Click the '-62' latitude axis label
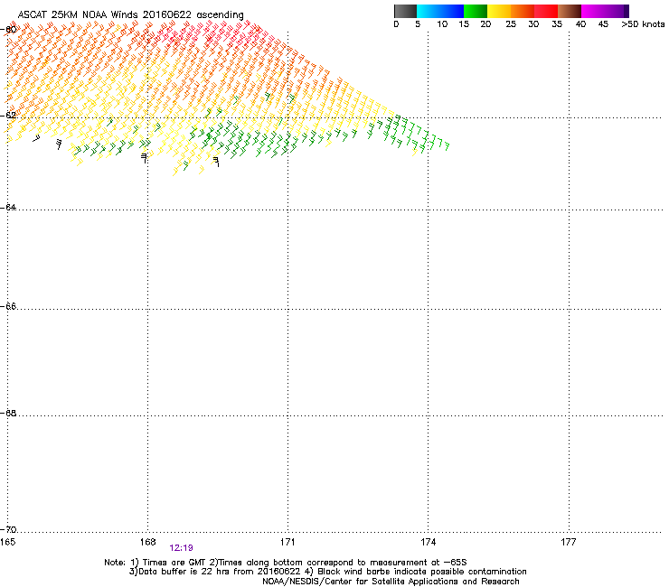669x587 pixels. tap(8, 115)
